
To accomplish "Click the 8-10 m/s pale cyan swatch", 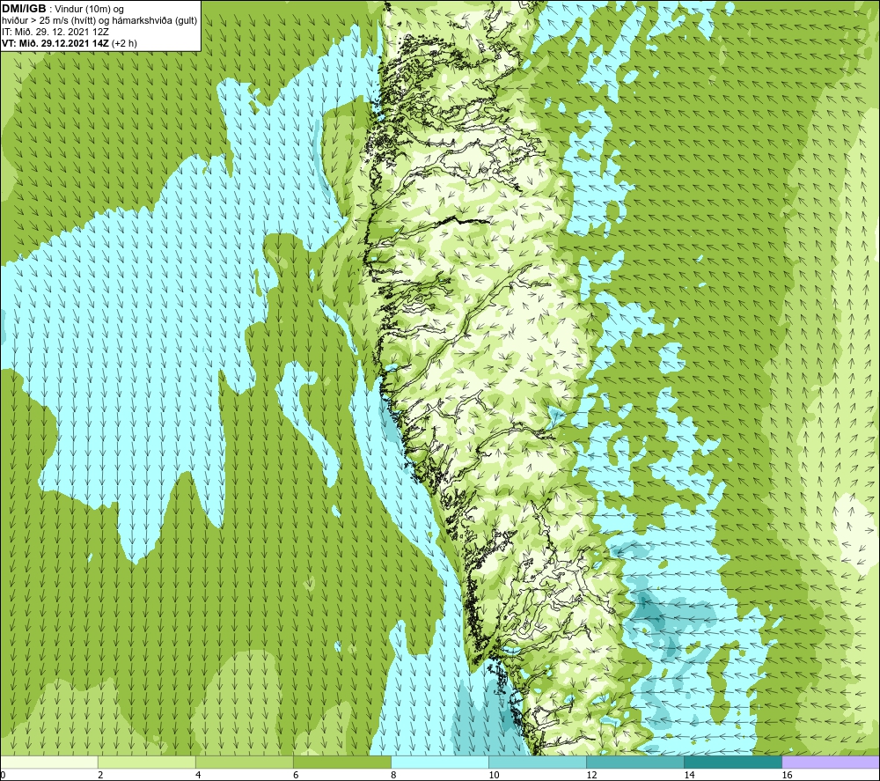I will (x=439, y=763).
